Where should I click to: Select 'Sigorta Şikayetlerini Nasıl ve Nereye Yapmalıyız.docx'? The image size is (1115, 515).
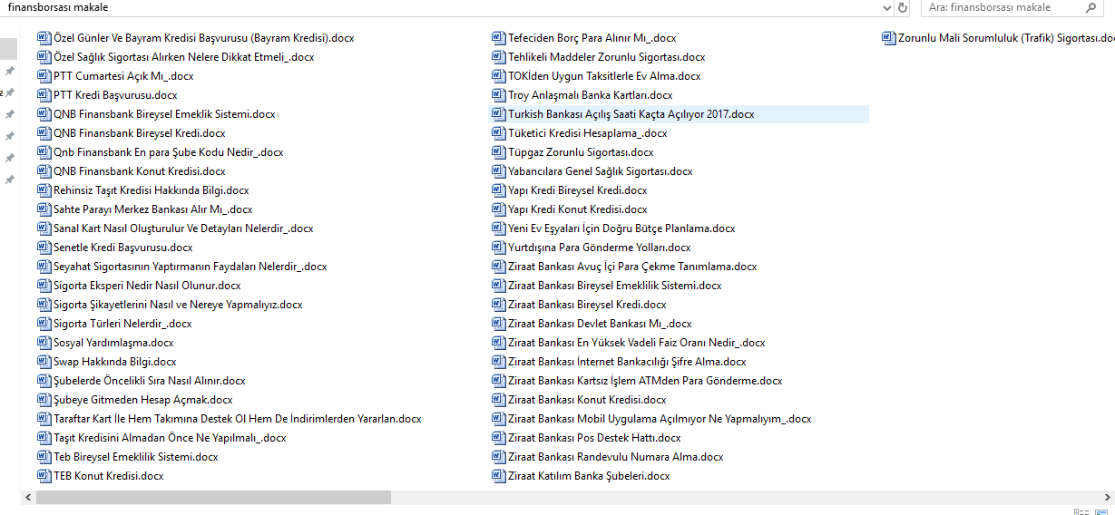click(178, 305)
